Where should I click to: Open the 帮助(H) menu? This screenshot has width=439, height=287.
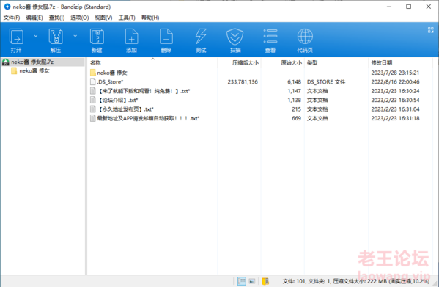(x=150, y=18)
